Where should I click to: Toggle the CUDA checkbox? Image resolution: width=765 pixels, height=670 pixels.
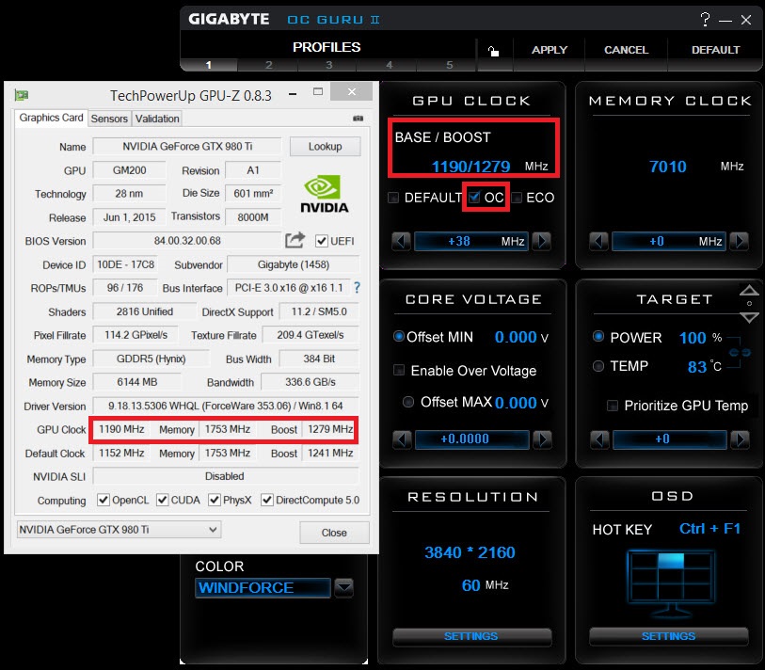pyautogui.click(x=163, y=501)
